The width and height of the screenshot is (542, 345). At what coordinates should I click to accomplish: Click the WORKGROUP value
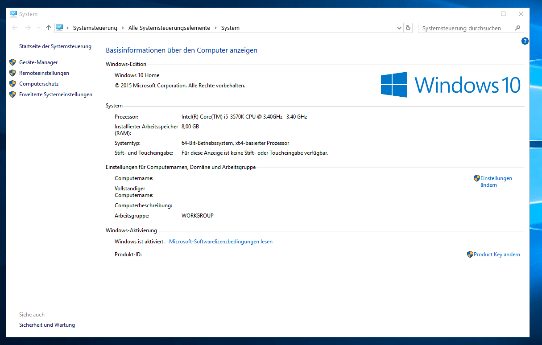(198, 216)
